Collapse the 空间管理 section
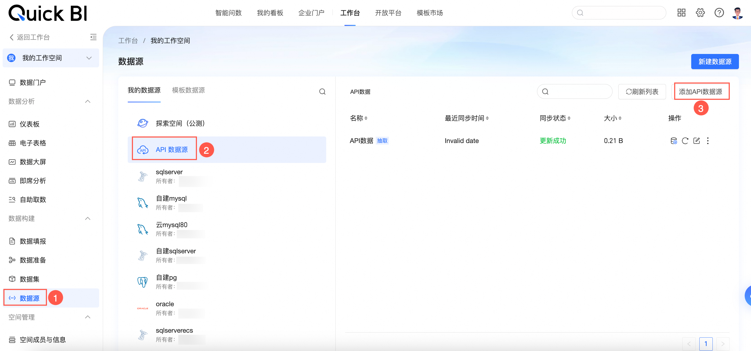Image resolution: width=751 pixels, height=351 pixels. (88, 317)
